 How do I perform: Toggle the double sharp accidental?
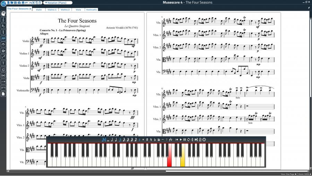click(143, 140)
